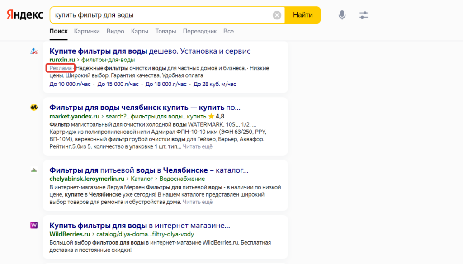463x264 pixels.
Task: Open the Видео tab
Action: tap(115, 31)
